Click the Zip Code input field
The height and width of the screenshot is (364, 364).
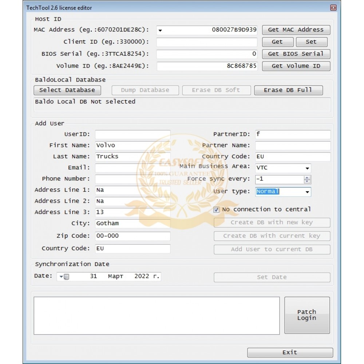coord(132,236)
